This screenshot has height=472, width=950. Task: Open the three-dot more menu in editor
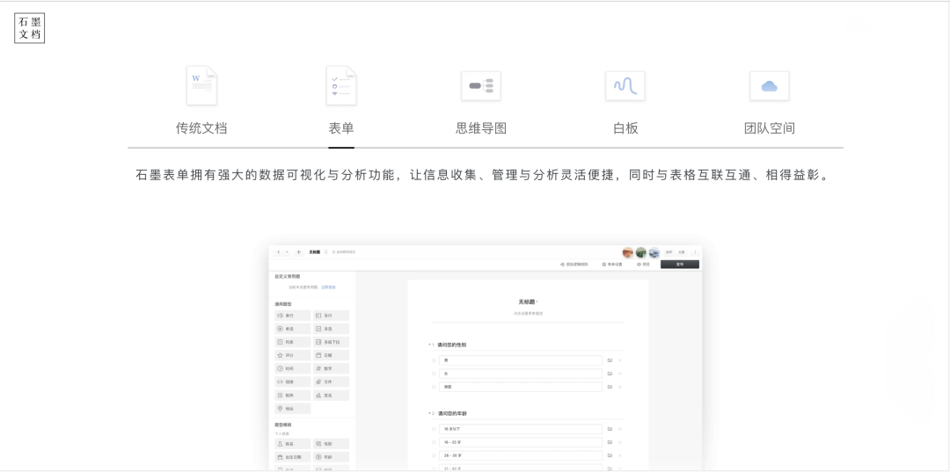pos(695,252)
